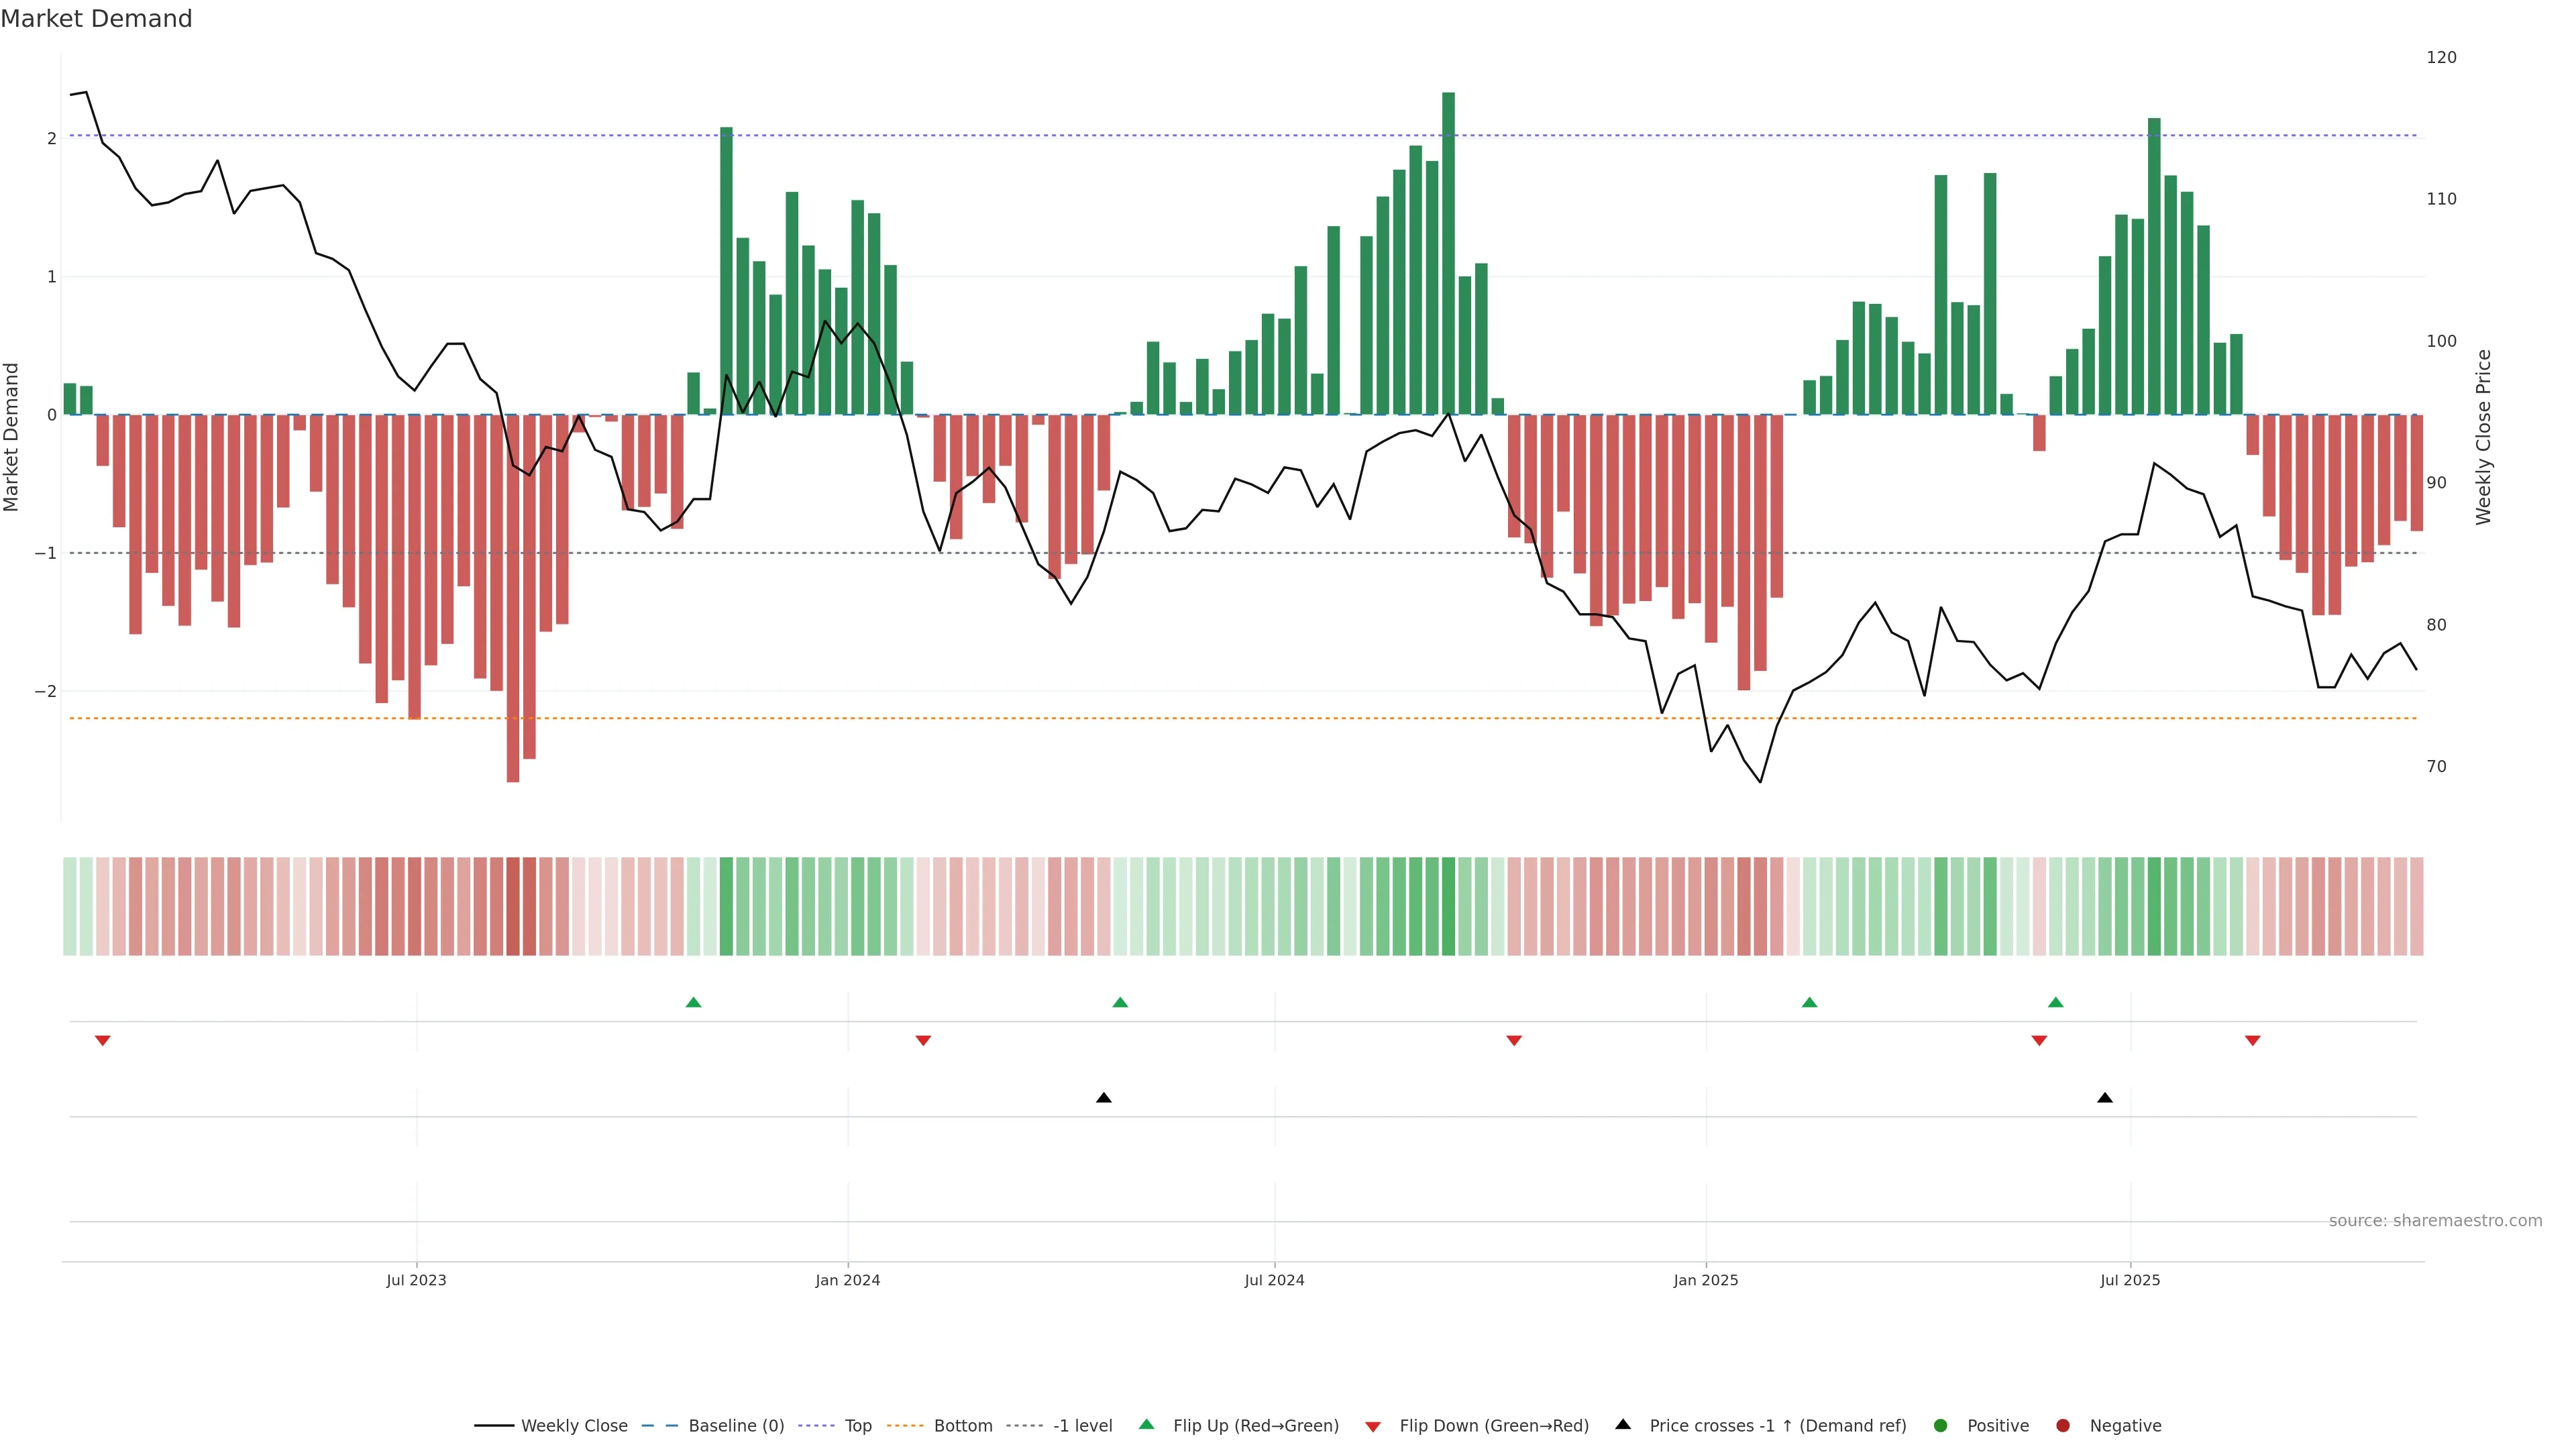Click the green Flip Up legend triangle
The width and height of the screenshot is (2576, 1449).
coord(1147,1424)
